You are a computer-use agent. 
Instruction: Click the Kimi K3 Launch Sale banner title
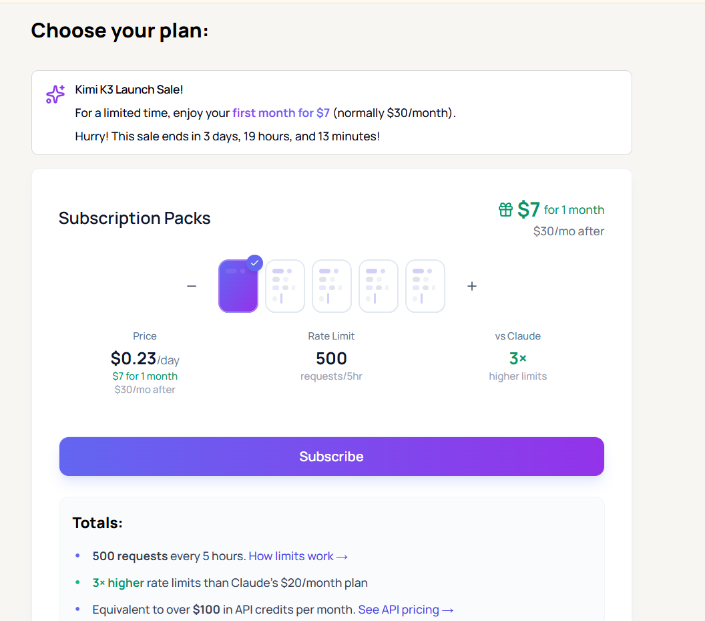click(129, 90)
